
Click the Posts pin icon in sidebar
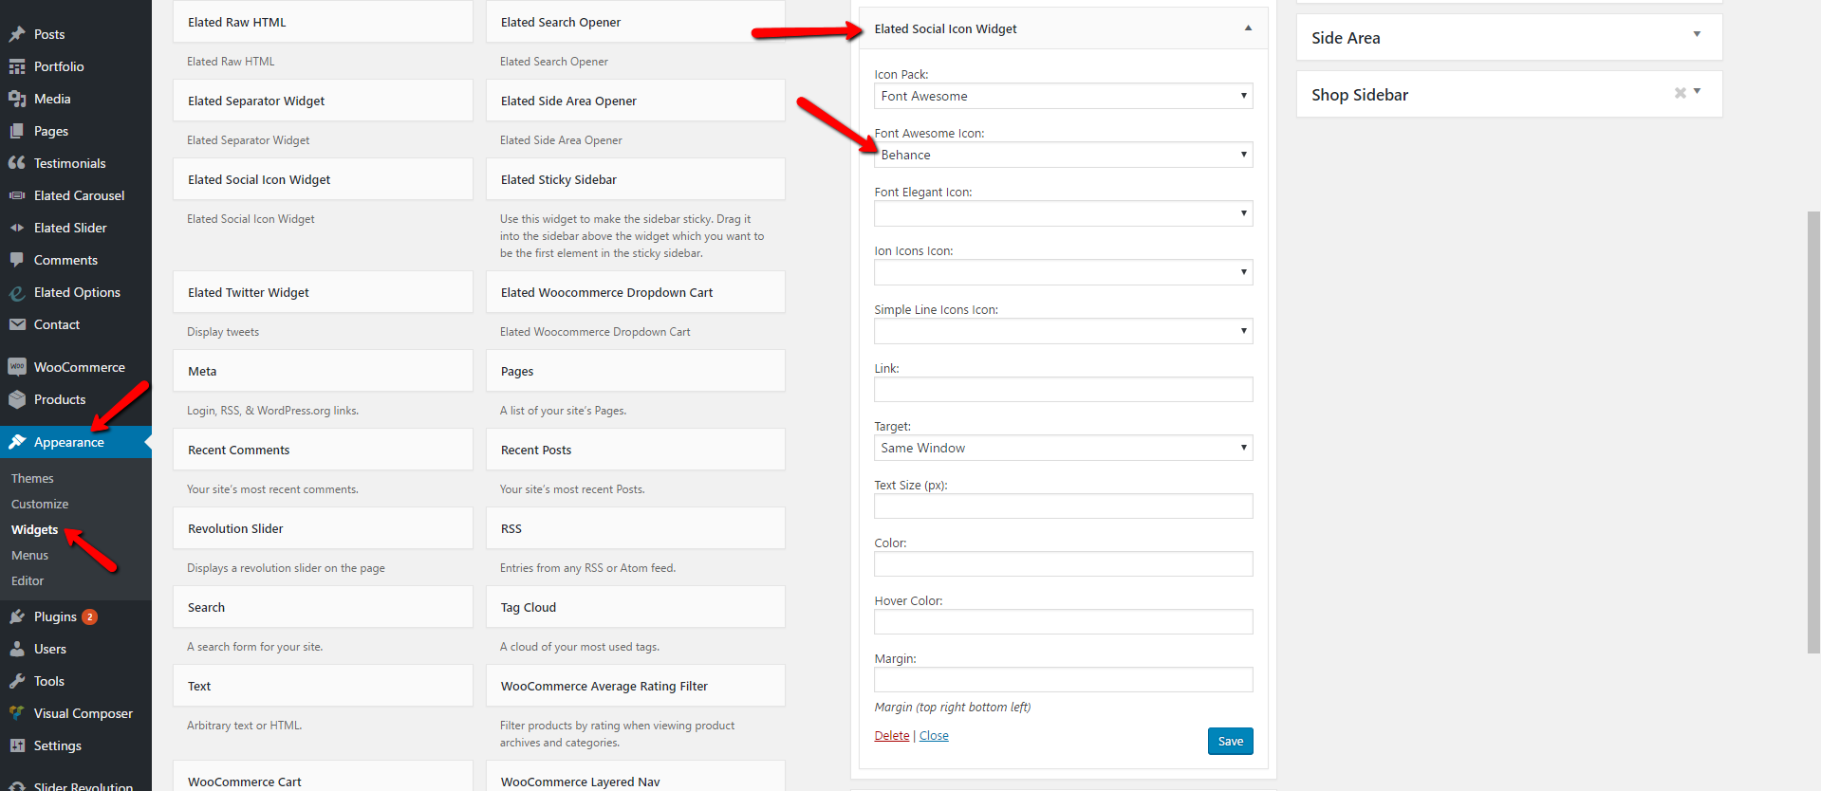17,34
